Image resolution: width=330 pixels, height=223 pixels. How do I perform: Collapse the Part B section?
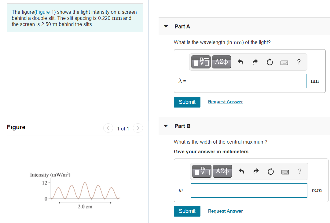coord(165,126)
